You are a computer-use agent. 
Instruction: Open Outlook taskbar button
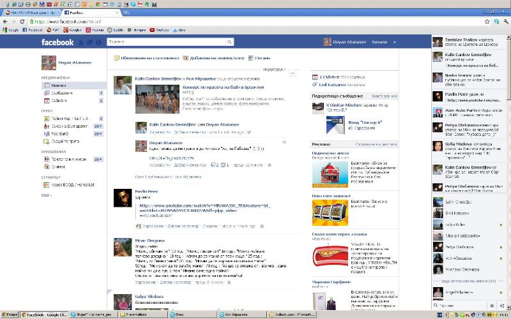(x=291, y=315)
